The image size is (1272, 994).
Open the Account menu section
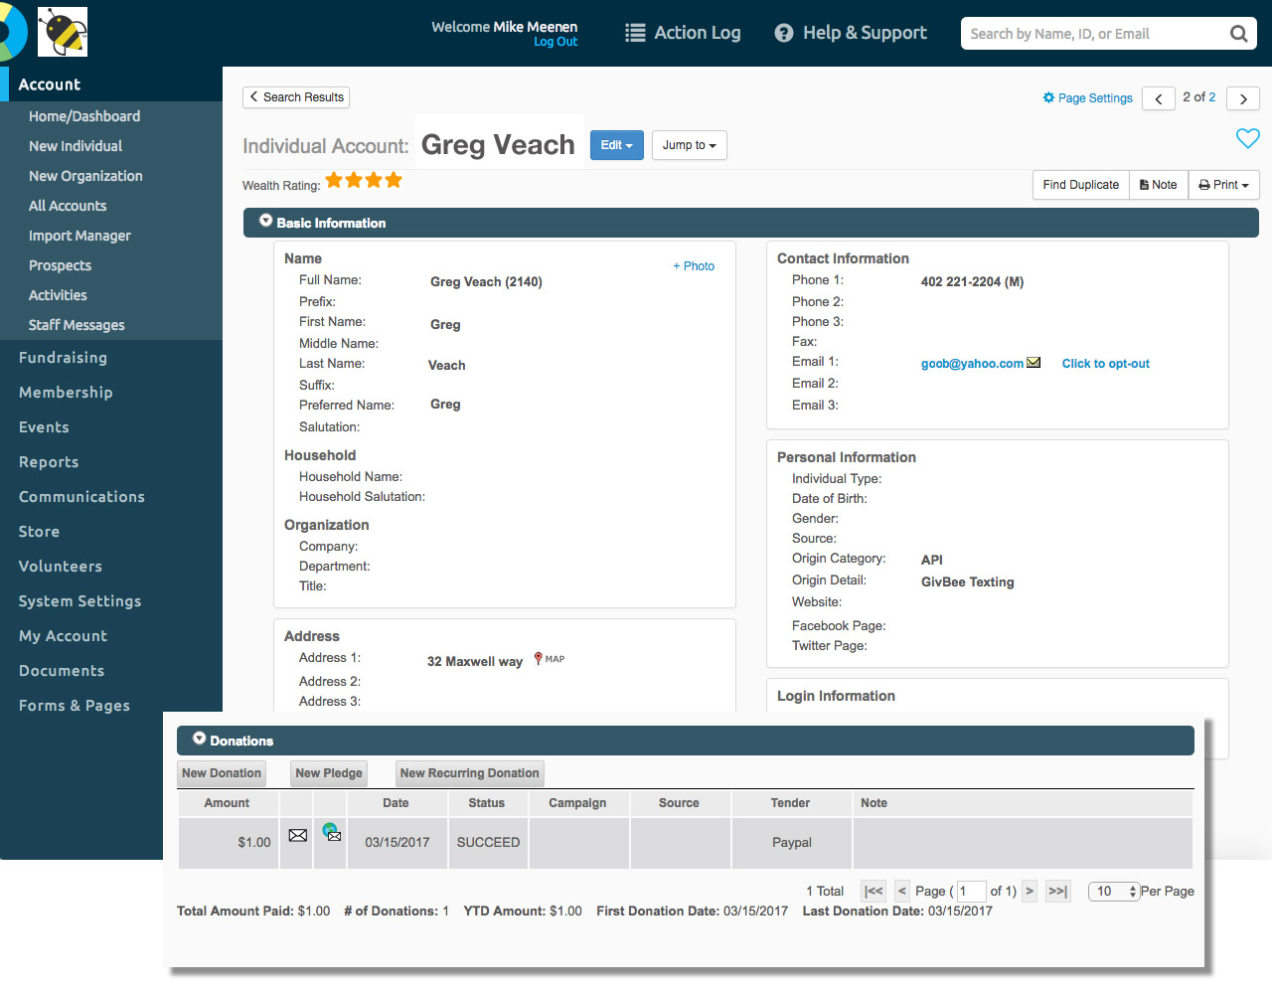(x=111, y=84)
